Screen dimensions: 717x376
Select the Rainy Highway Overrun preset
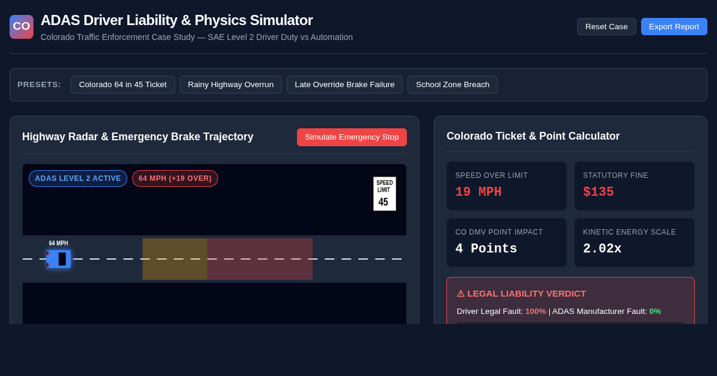(x=231, y=85)
